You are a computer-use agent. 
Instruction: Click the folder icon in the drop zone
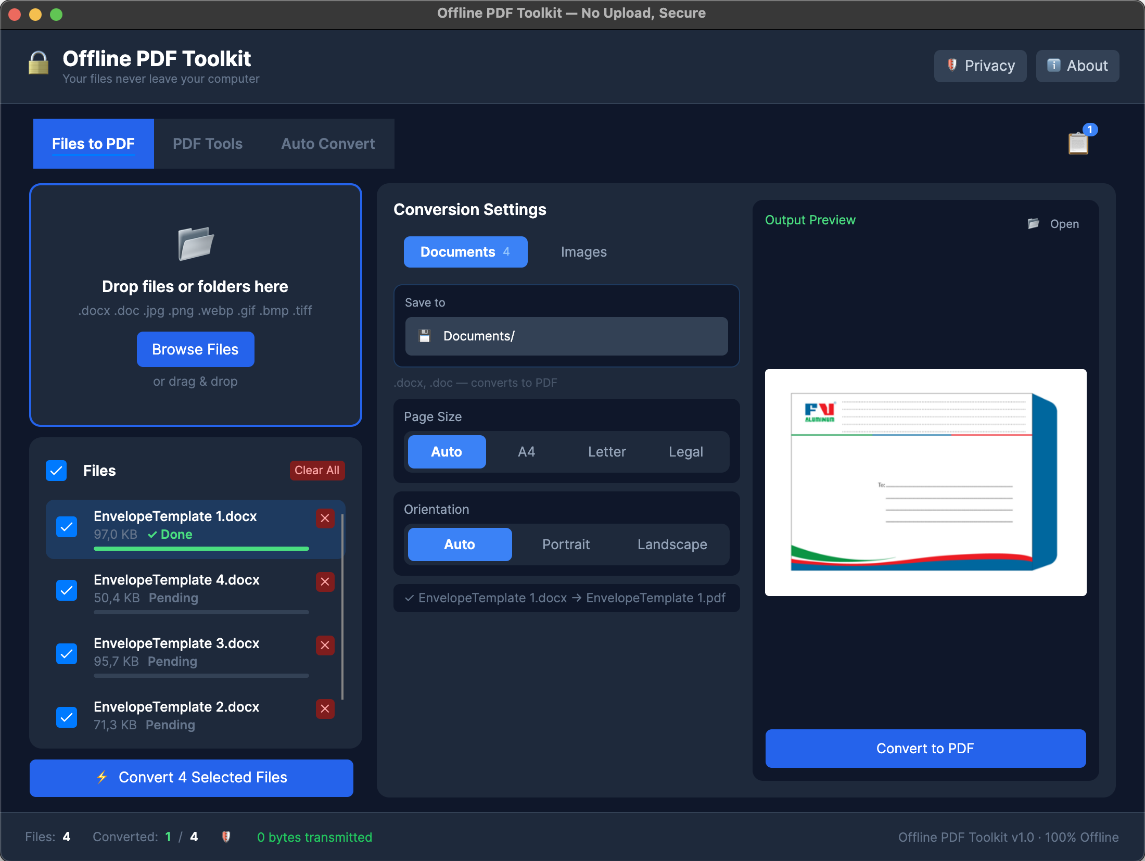[196, 243]
